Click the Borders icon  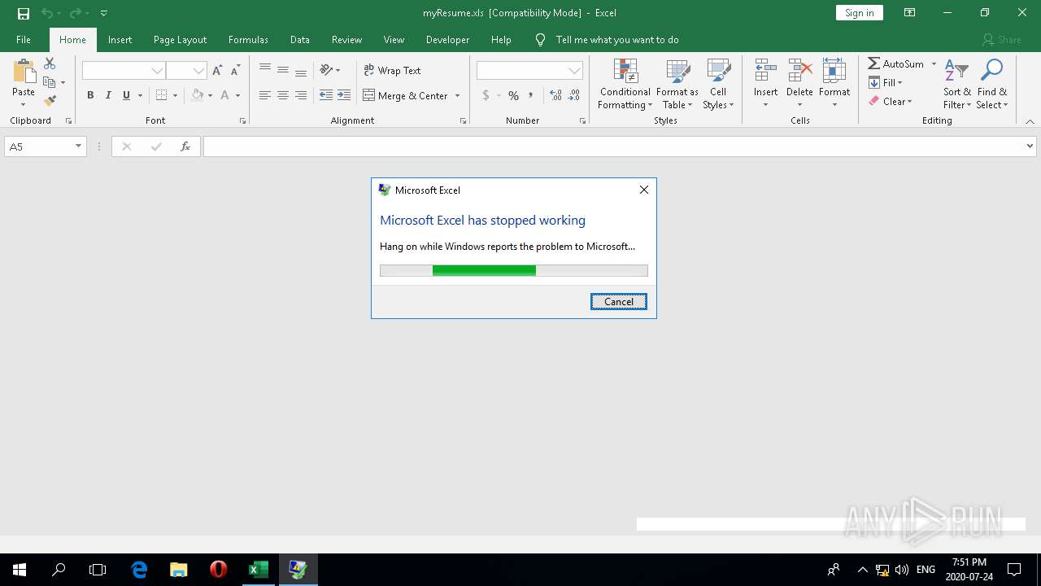point(161,95)
